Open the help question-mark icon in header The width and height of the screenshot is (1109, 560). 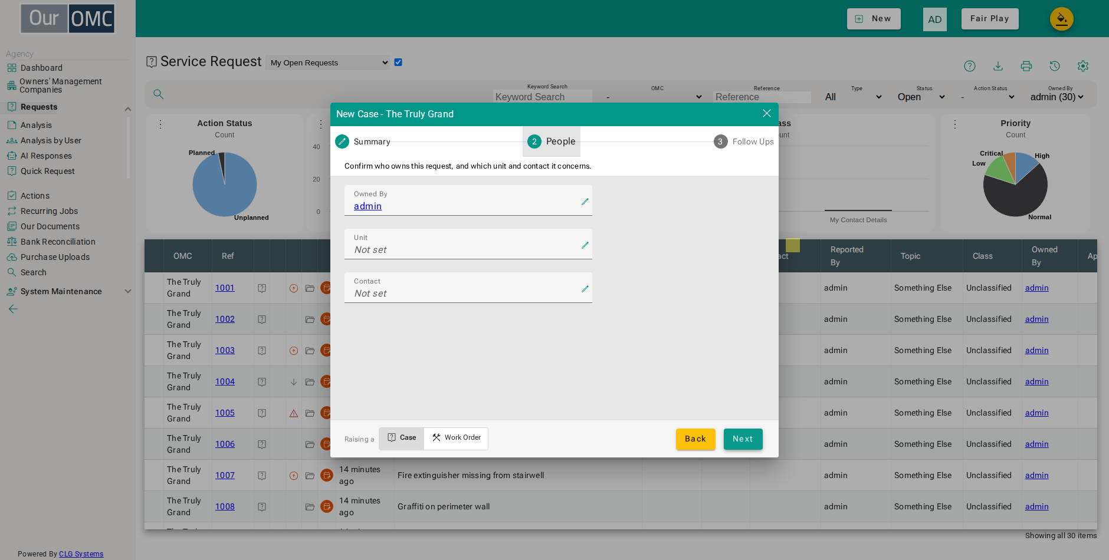[x=970, y=66]
